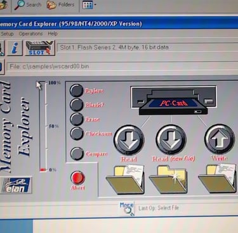Click the Slot 1 Flash Series info field
Image resolution: width=238 pixels, height=233 pixels.
148,47
